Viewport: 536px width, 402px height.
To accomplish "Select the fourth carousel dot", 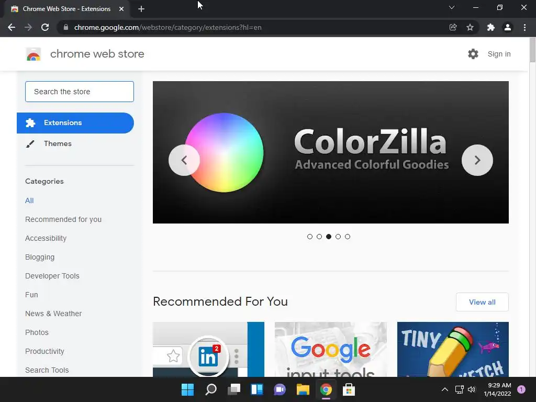I will click(x=338, y=237).
